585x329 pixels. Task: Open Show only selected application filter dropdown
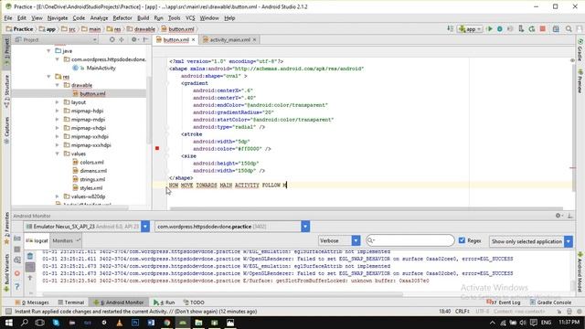pos(530,241)
